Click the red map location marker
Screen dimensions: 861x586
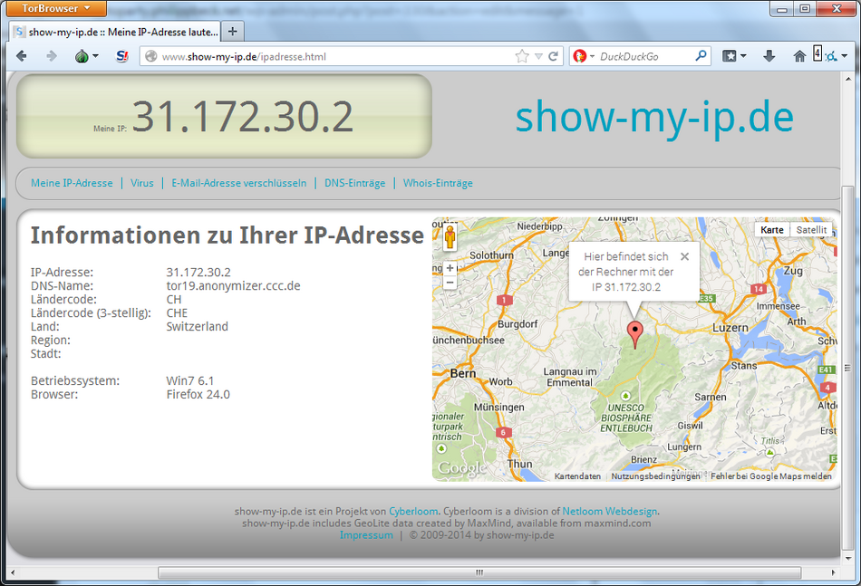(635, 333)
